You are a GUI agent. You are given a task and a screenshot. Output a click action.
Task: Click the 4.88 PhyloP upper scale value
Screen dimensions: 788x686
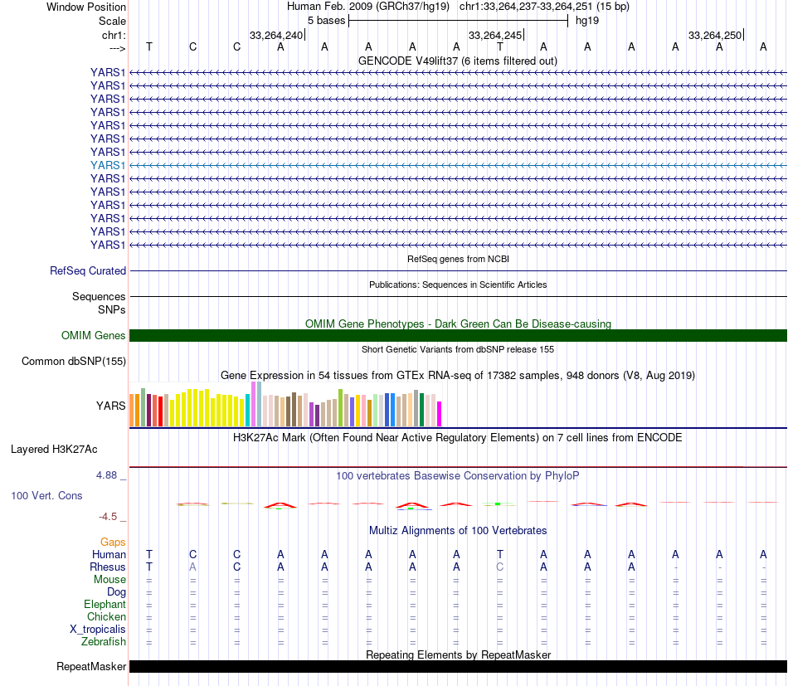tap(106, 475)
